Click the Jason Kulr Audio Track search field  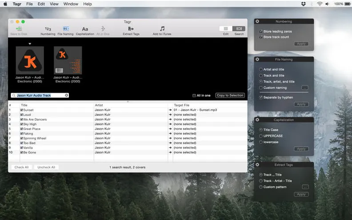coord(40,95)
